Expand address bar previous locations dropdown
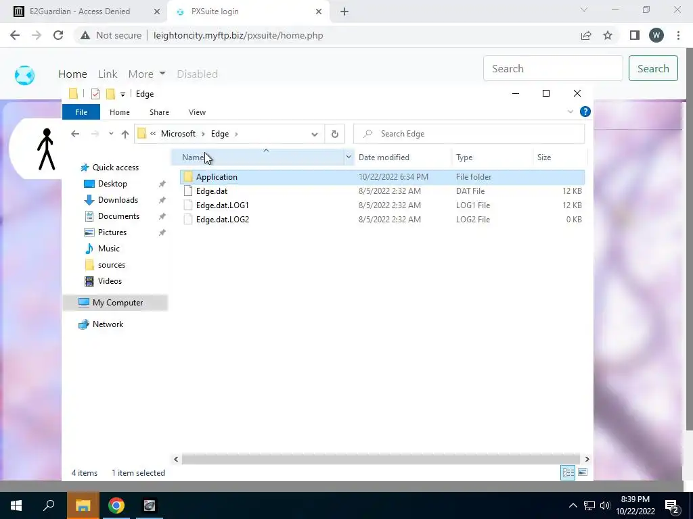 [314, 134]
